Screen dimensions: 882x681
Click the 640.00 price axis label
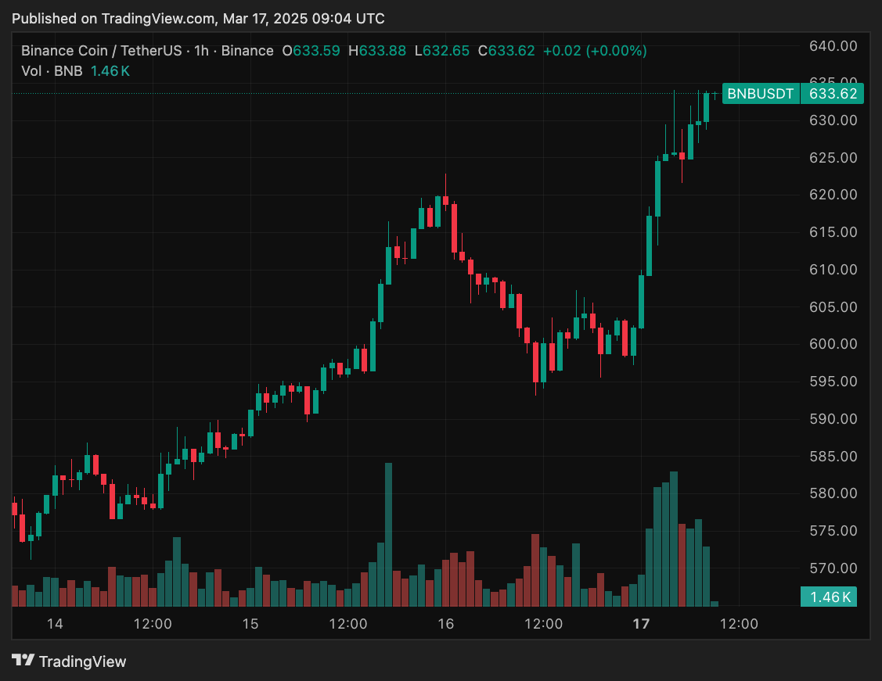coord(833,46)
